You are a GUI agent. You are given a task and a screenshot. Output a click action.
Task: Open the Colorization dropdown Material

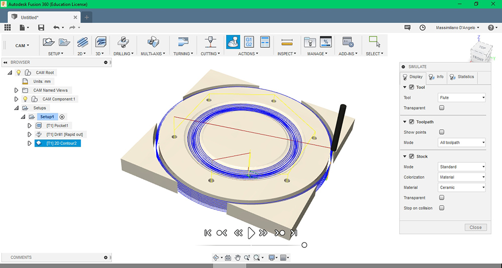[461, 177]
